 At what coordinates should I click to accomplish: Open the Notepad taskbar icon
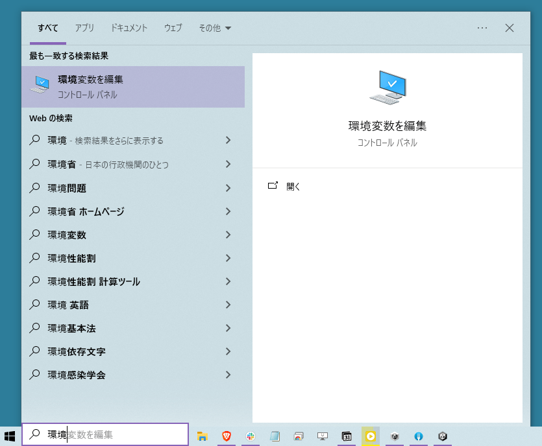[275, 436]
